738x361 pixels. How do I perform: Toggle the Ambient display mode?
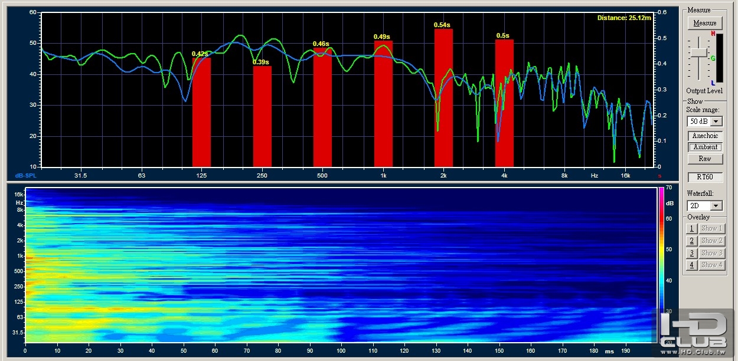tap(705, 147)
